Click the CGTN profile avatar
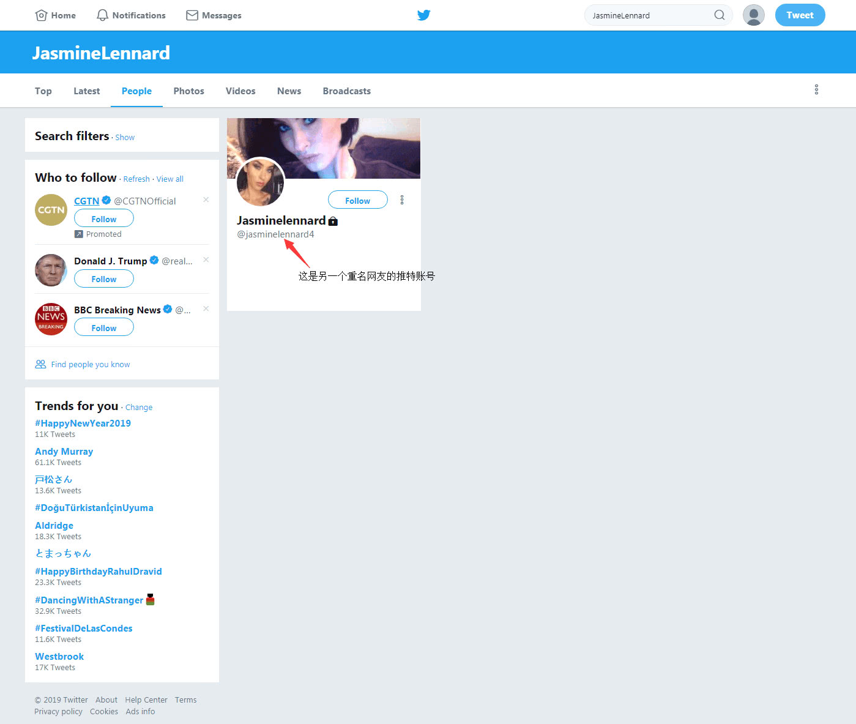Viewport: 856px width, 724px height. click(51, 210)
